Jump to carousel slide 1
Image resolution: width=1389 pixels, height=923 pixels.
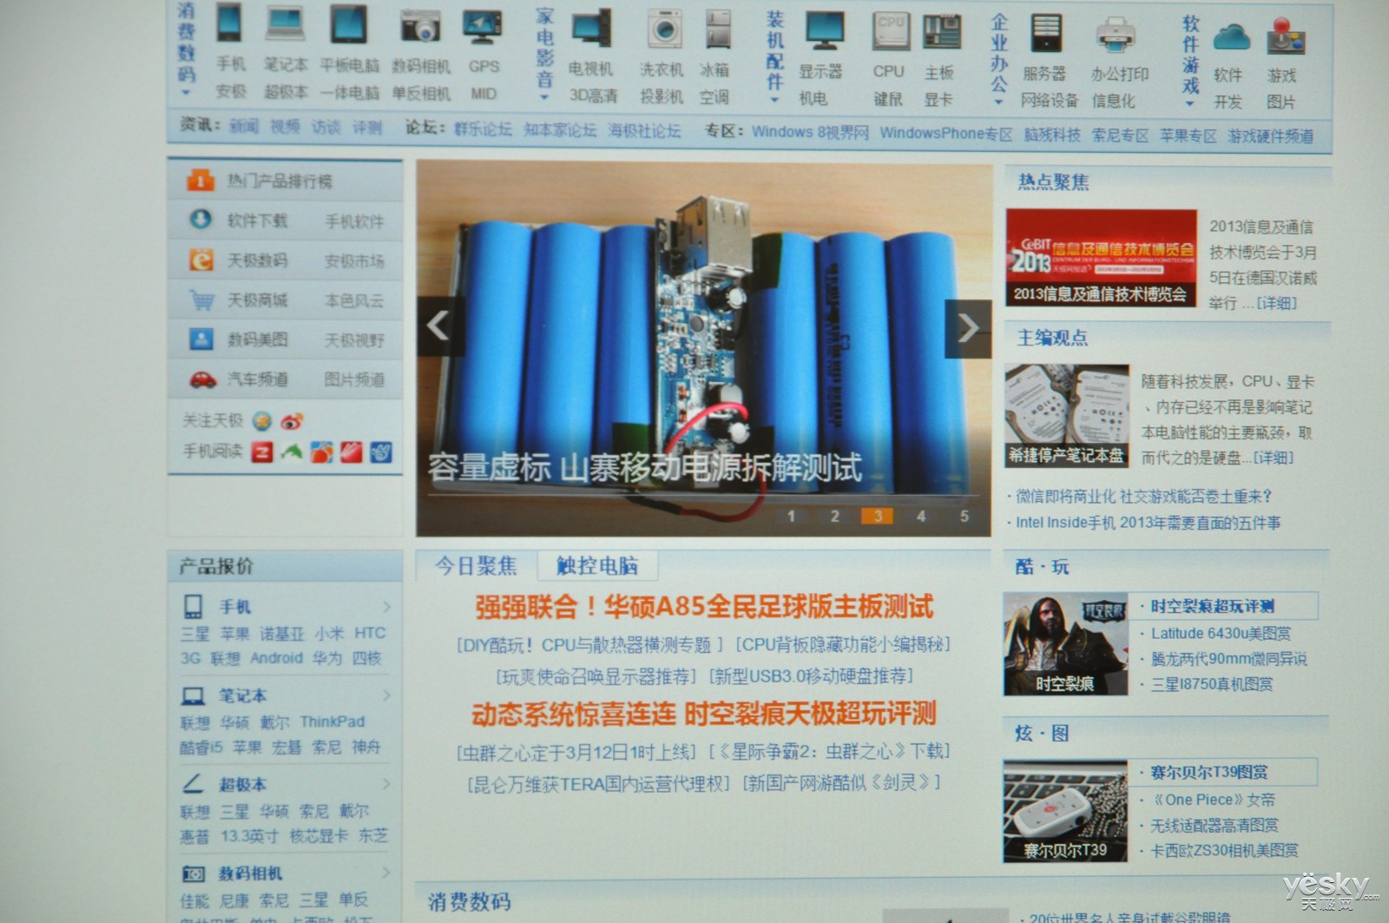point(791,516)
